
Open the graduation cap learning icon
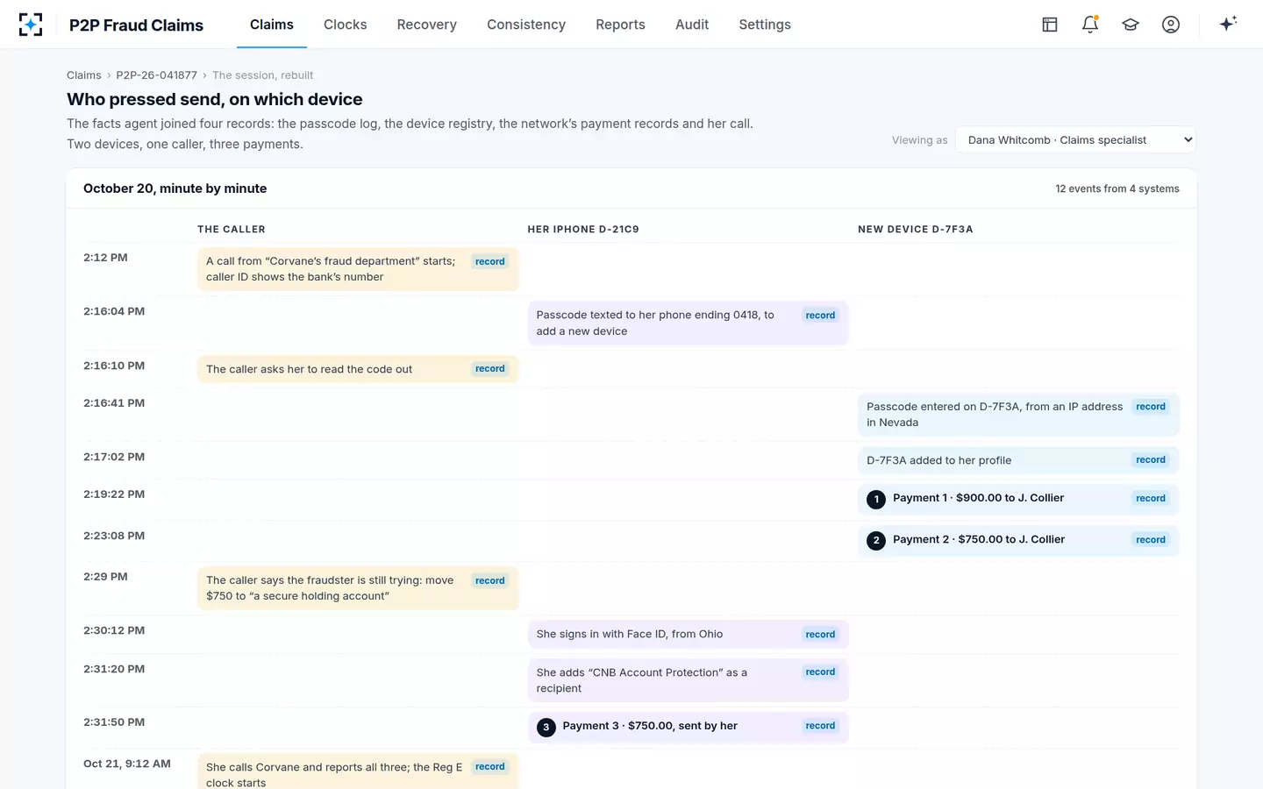pos(1131,25)
